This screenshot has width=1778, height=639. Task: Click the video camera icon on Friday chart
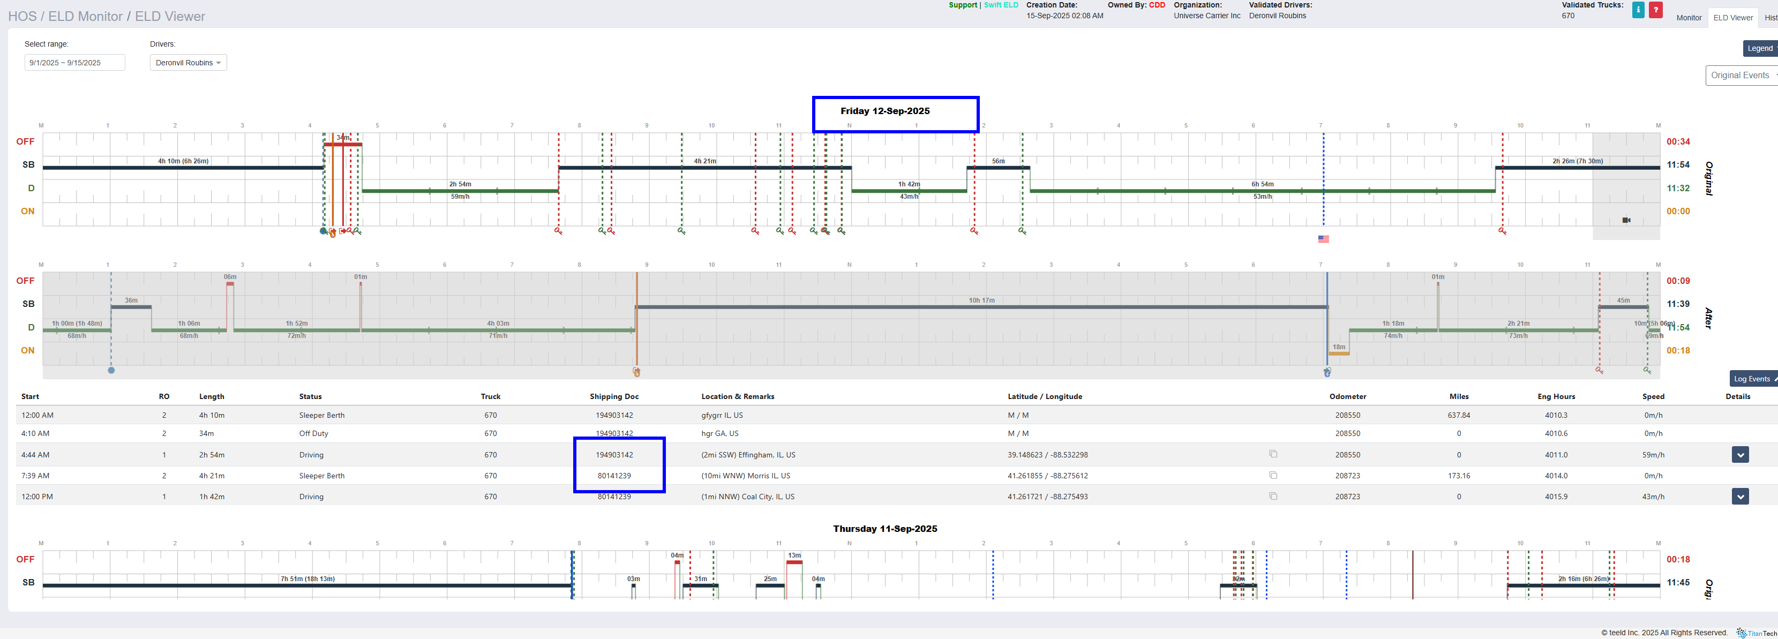point(1626,220)
